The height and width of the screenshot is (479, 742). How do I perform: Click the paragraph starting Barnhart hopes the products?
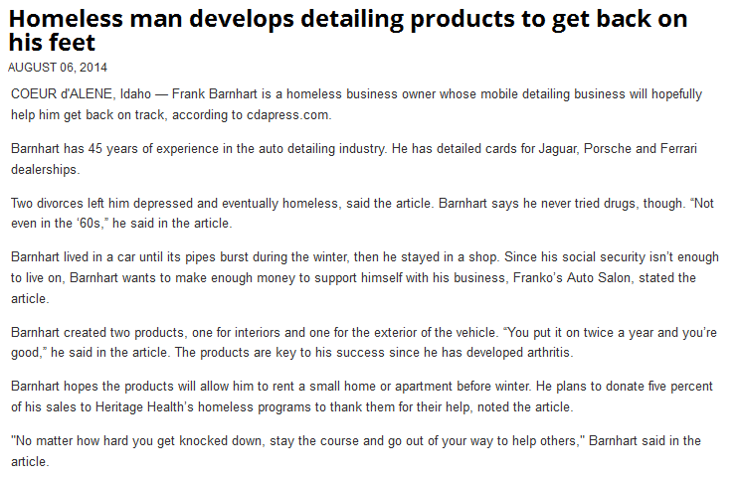pos(298,386)
